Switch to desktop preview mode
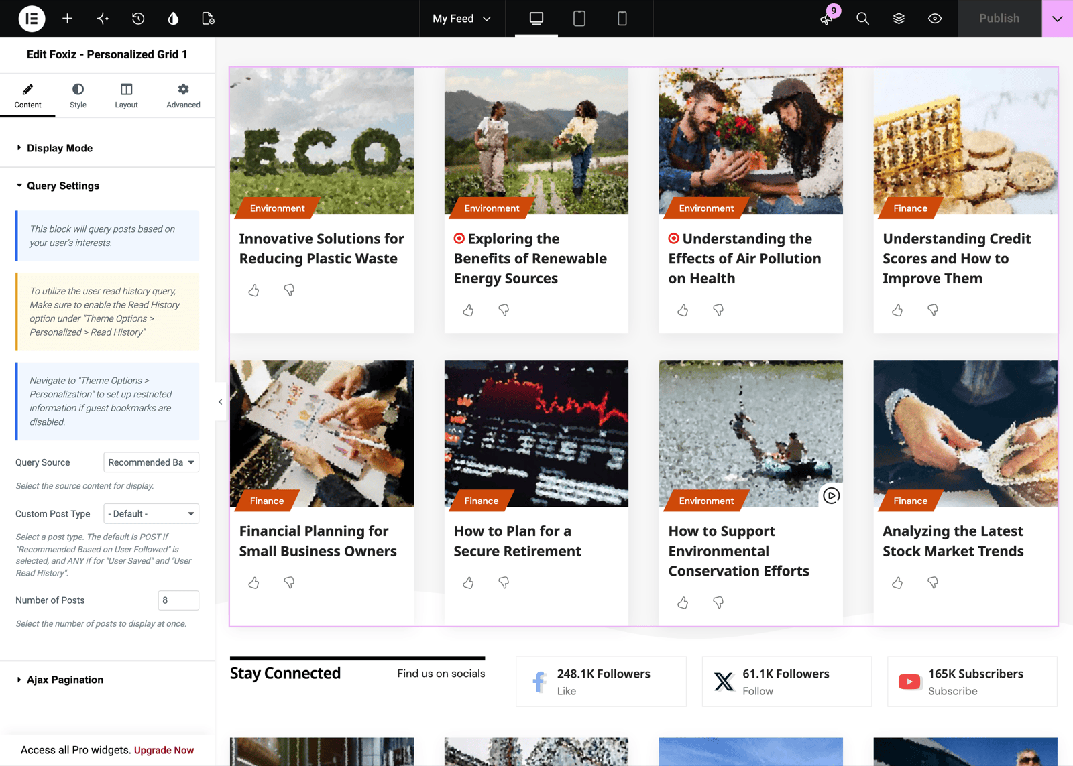Screen dimensions: 1073x766 536,18
